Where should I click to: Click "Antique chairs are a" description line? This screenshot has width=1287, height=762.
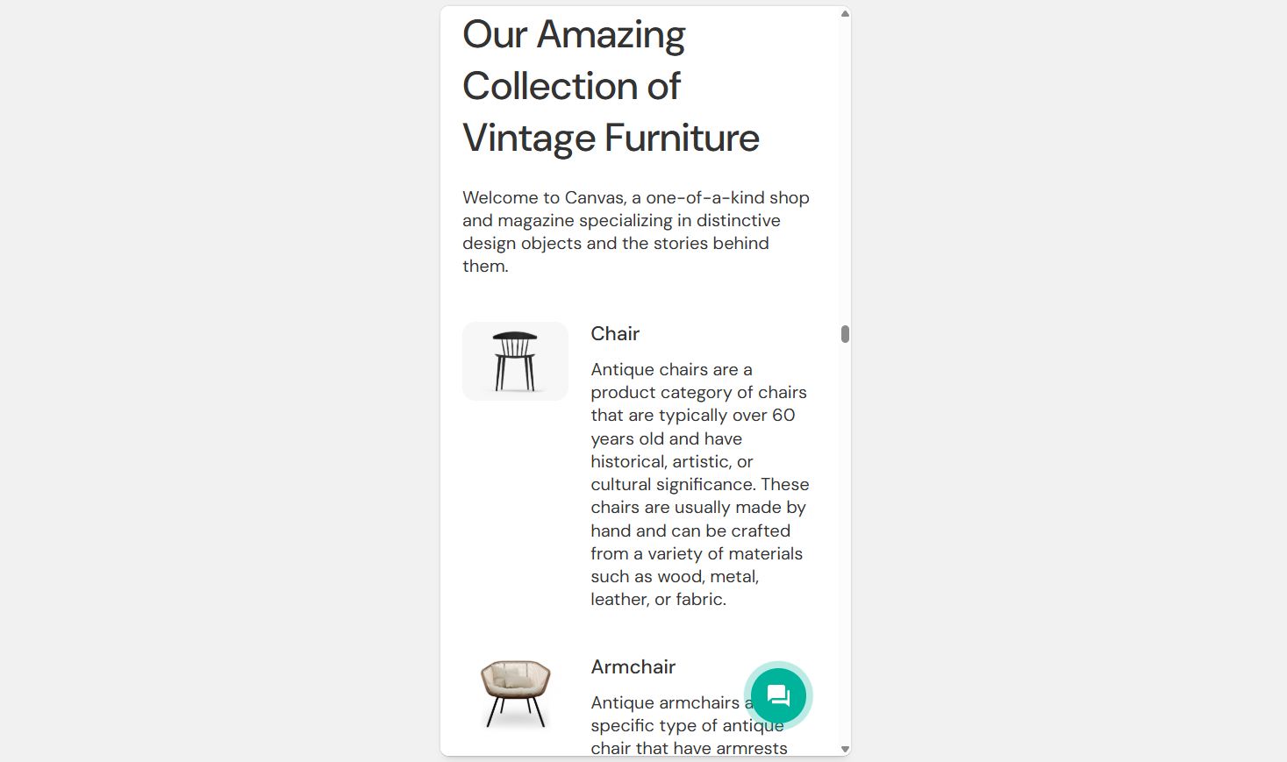(x=671, y=370)
